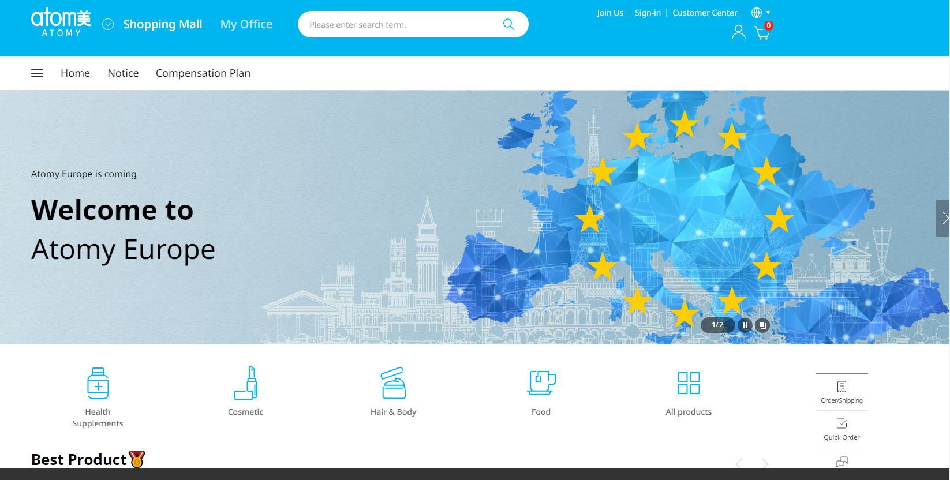This screenshot has width=950, height=480.
Task: Click the "Atomy Europe is coming" banner text
Action: coord(84,174)
